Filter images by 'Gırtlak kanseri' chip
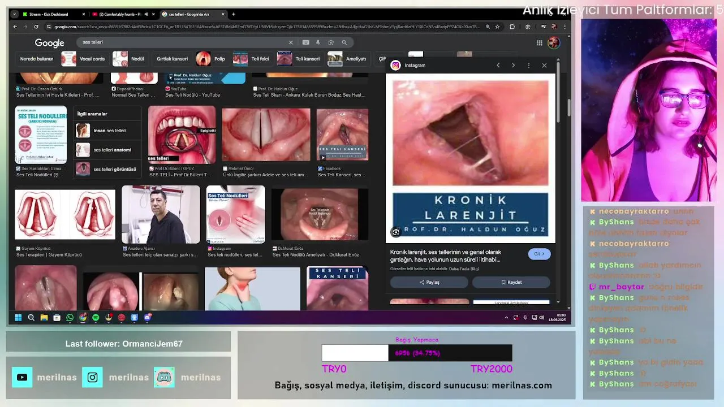The height and width of the screenshot is (407, 724). [172, 59]
